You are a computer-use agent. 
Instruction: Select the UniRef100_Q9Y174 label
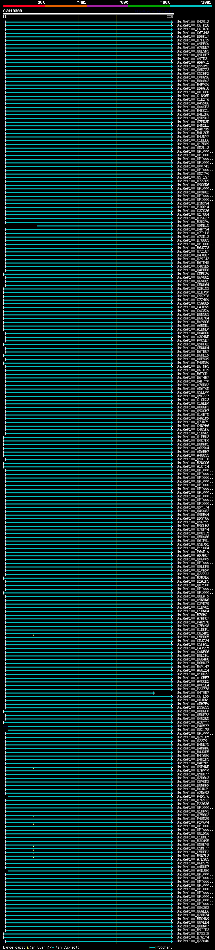[x=193, y=508]
